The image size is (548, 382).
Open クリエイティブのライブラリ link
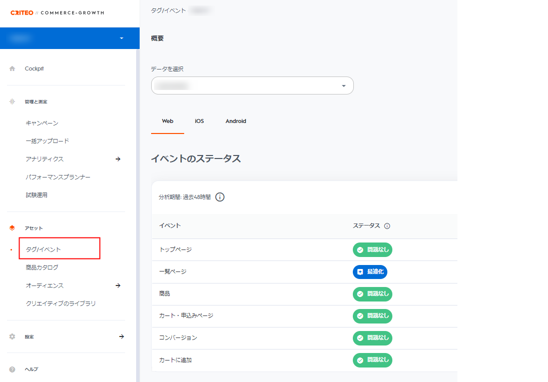(61, 303)
